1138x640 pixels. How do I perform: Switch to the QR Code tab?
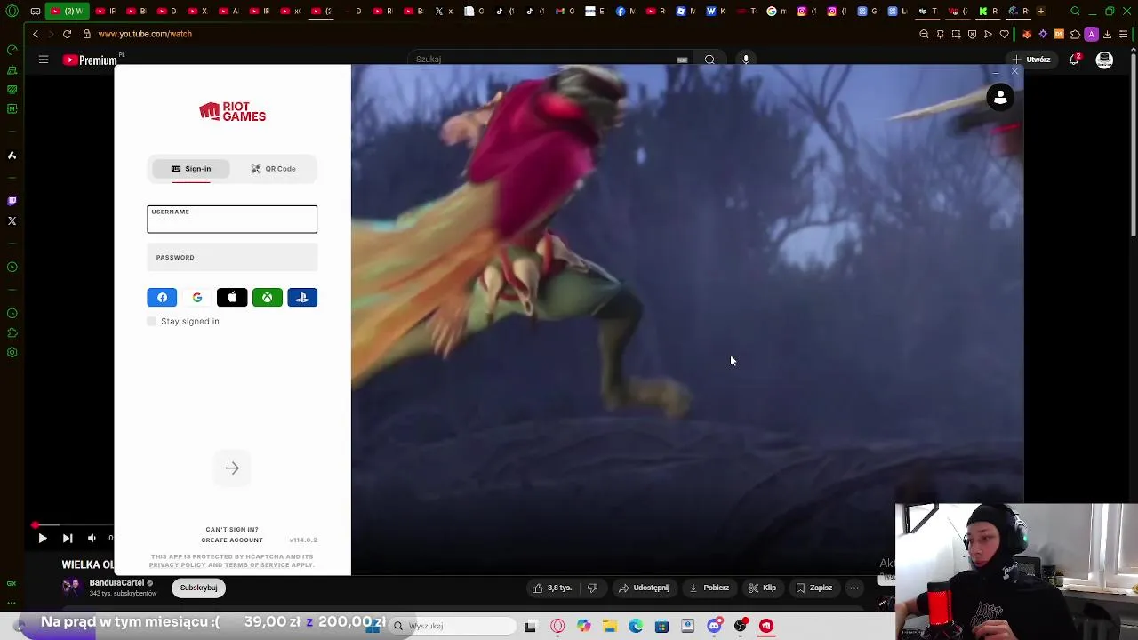coord(273,169)
